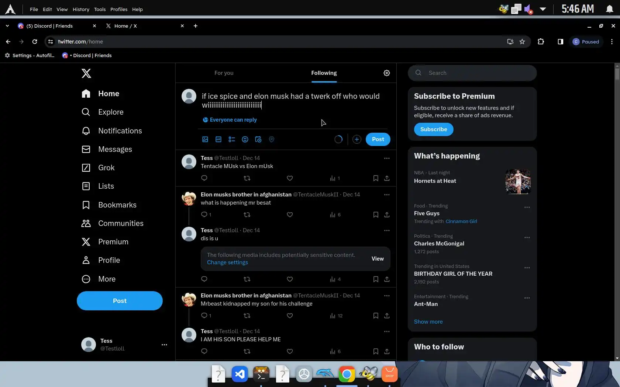Open Communities from the sidebar
The width and height of the screenshot is (620, 387).
pyautogui.click(x=113, y=223)
